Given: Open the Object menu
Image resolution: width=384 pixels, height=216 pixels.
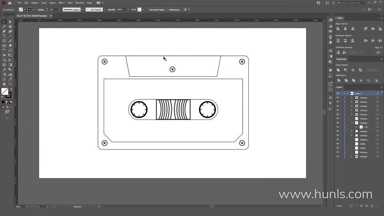Looking at the screenshot, I should coord(35,3).
